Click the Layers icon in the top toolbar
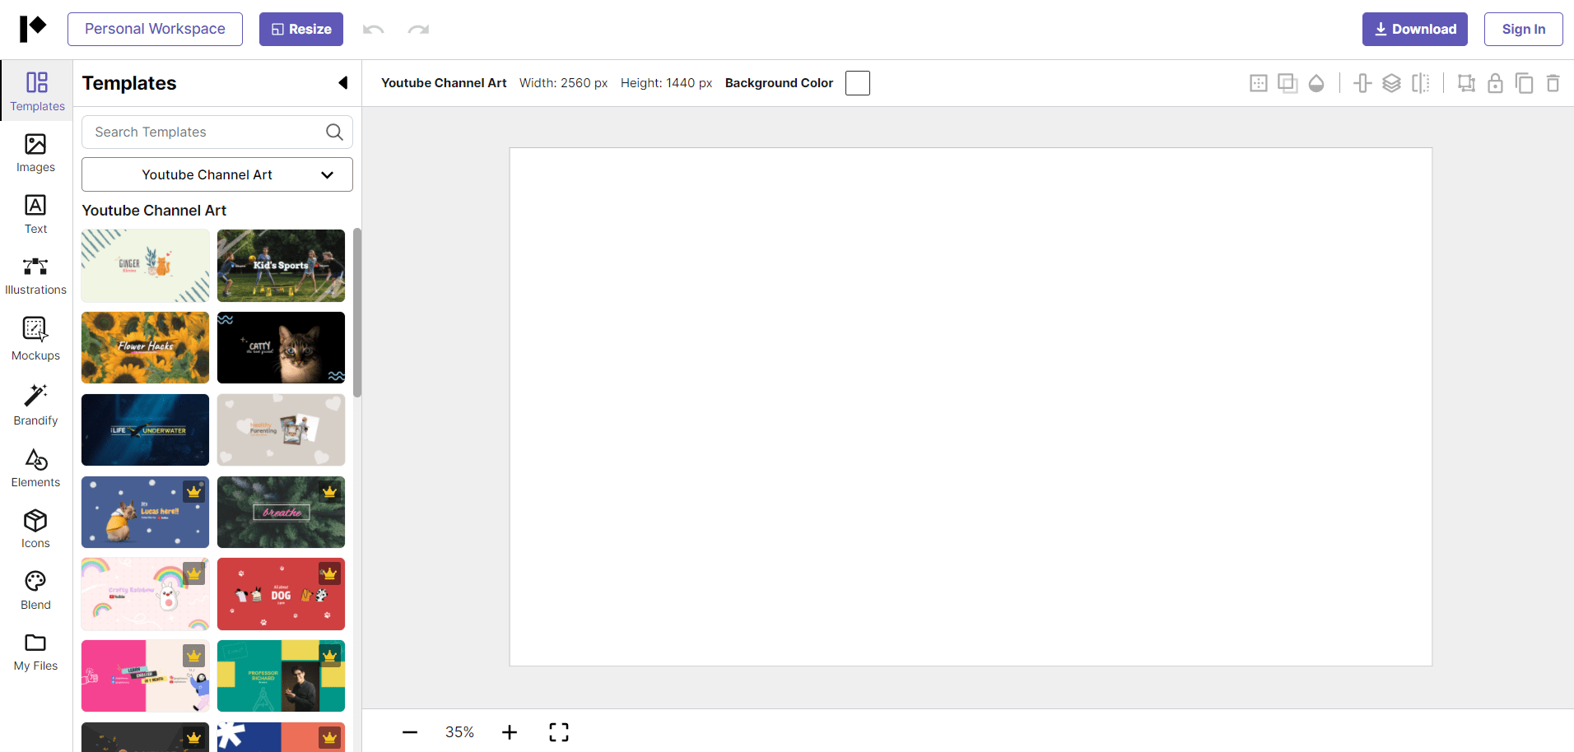The image size is (1574, 752). click(1391, 82)
